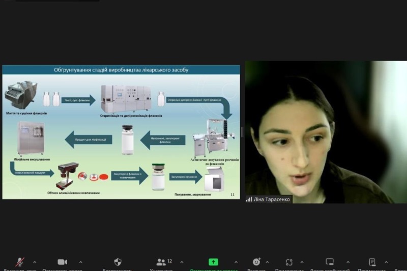Open Participants panel showing 12

164,262
